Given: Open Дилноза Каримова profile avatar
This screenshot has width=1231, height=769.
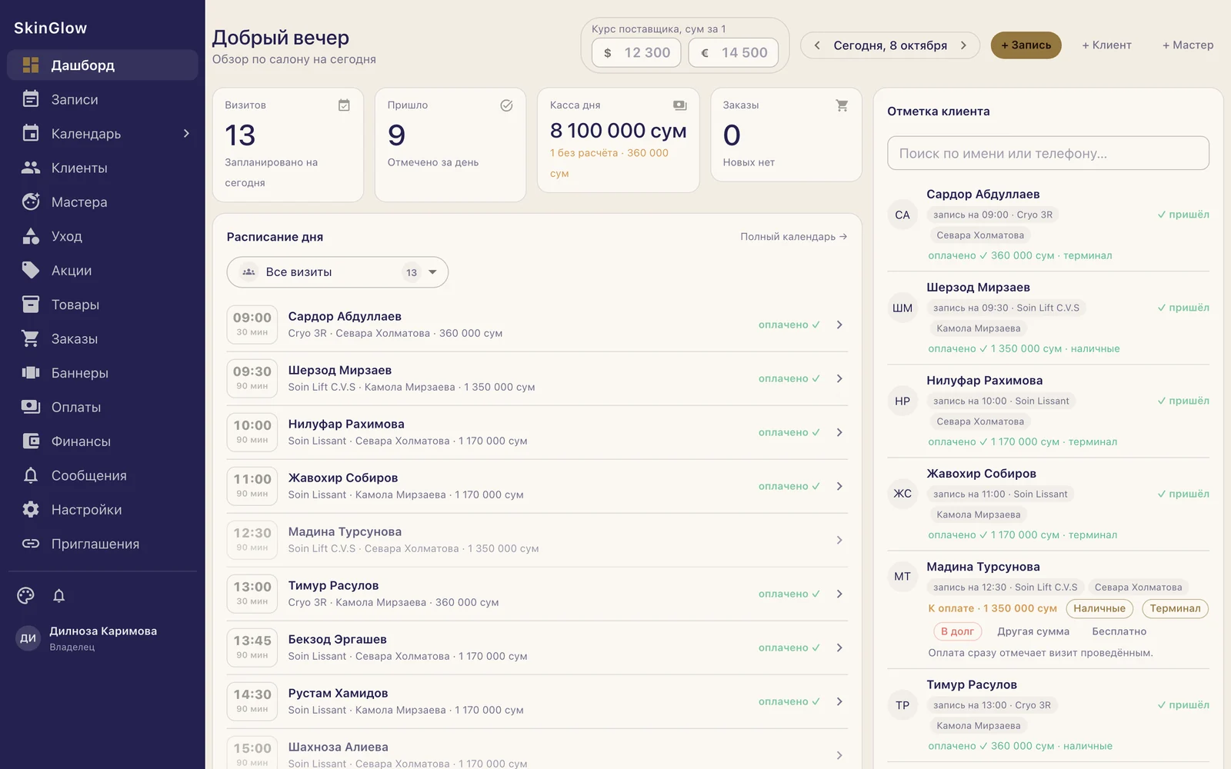Looking at the screenshot, I should 28,638.
